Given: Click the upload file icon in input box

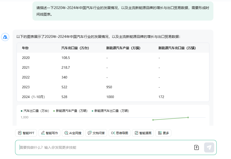Looking at the screenshot, I should [197, 147].
